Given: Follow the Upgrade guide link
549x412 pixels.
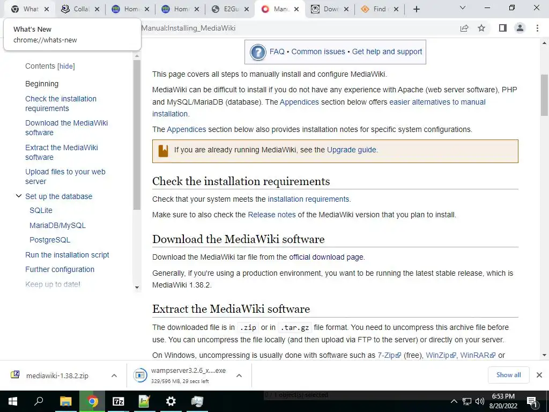Looking at the screenshot, I should click(352, 150).
